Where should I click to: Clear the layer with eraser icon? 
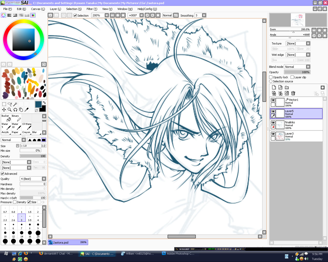pyautogui.click(x=287, y=93)
